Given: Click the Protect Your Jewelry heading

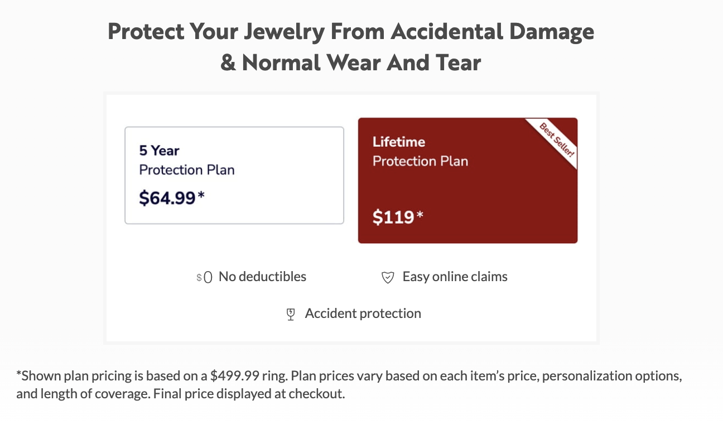Looking at the screenshot, I should (x=351, y=47).
